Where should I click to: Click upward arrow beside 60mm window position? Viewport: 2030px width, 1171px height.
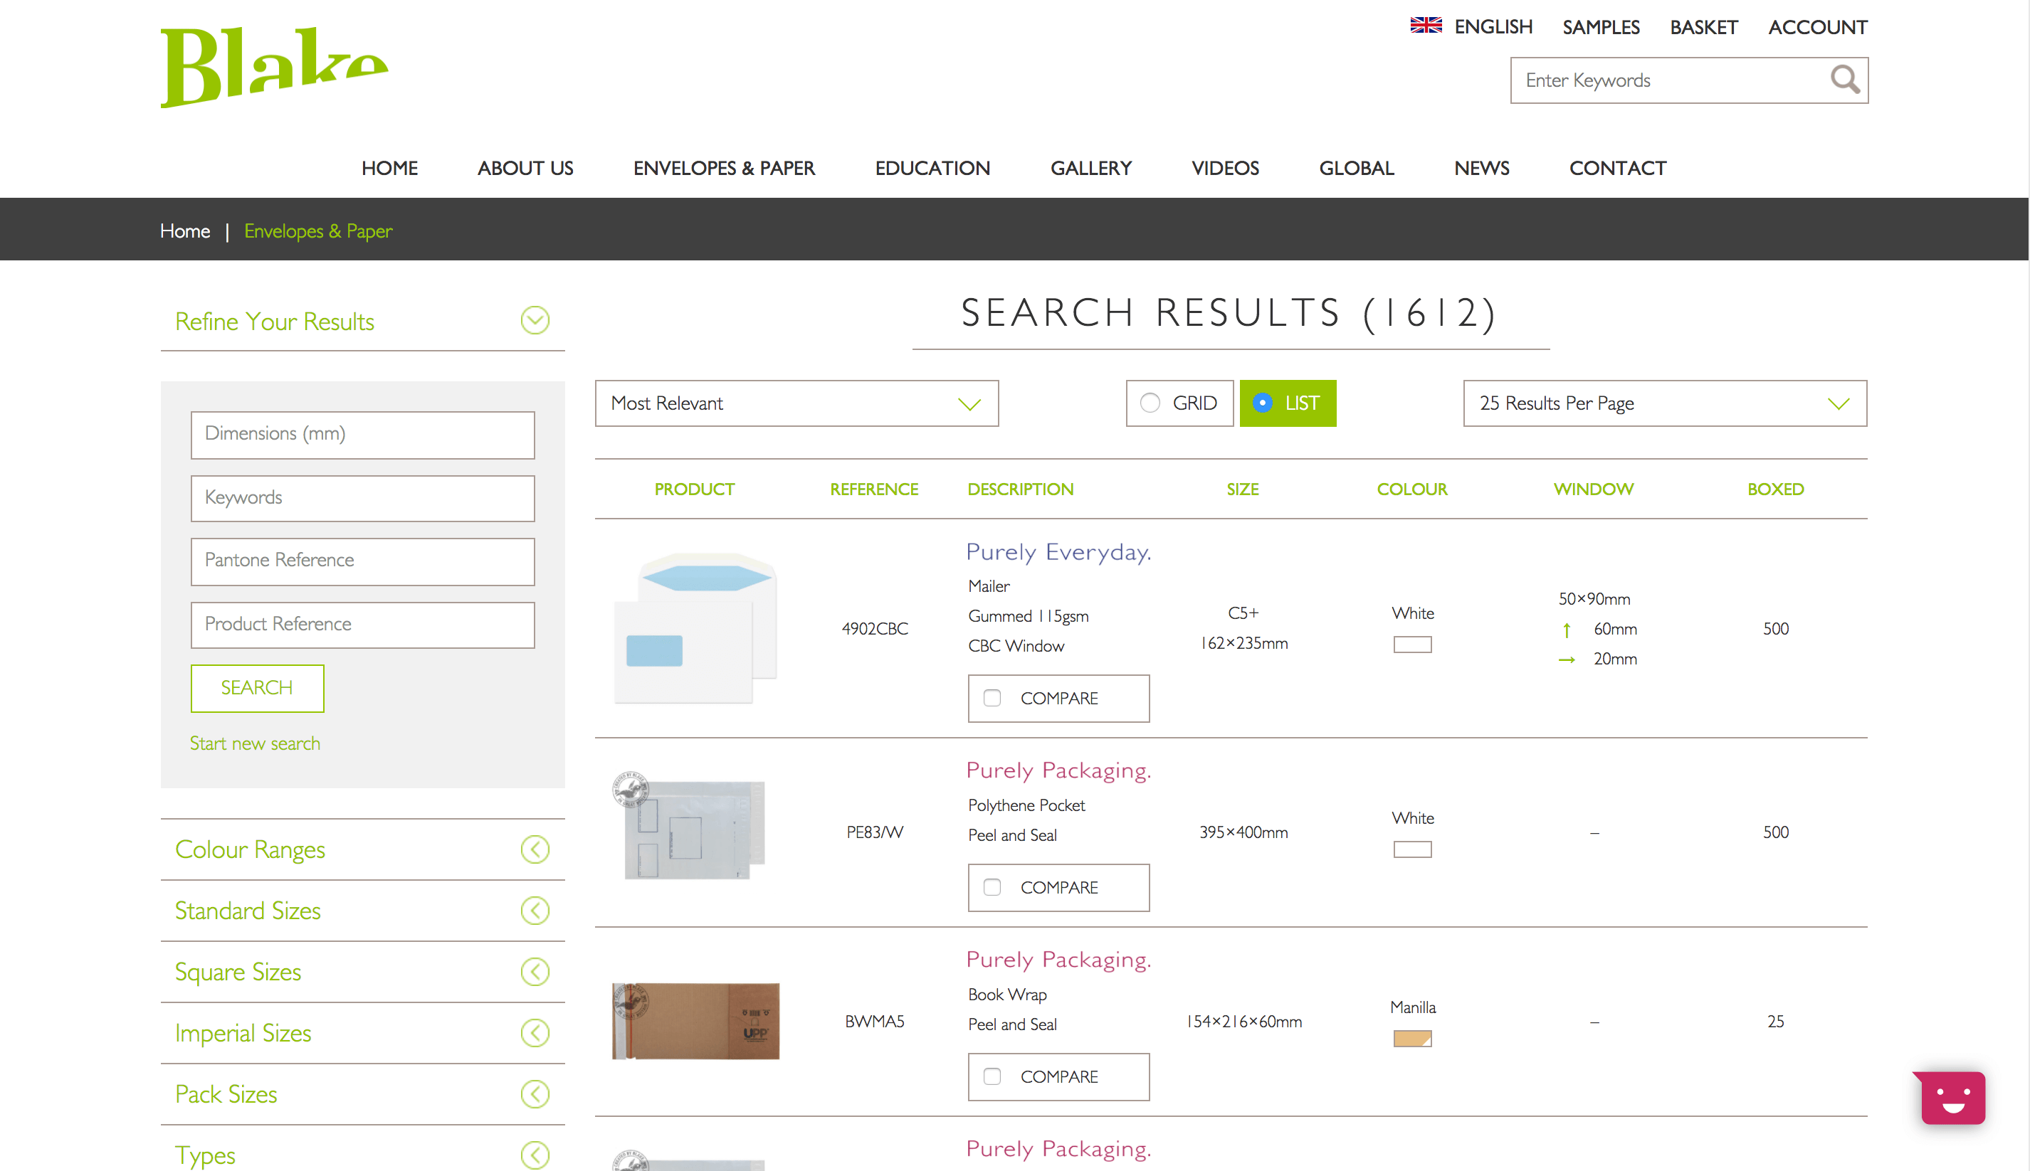pos(1567,630)
